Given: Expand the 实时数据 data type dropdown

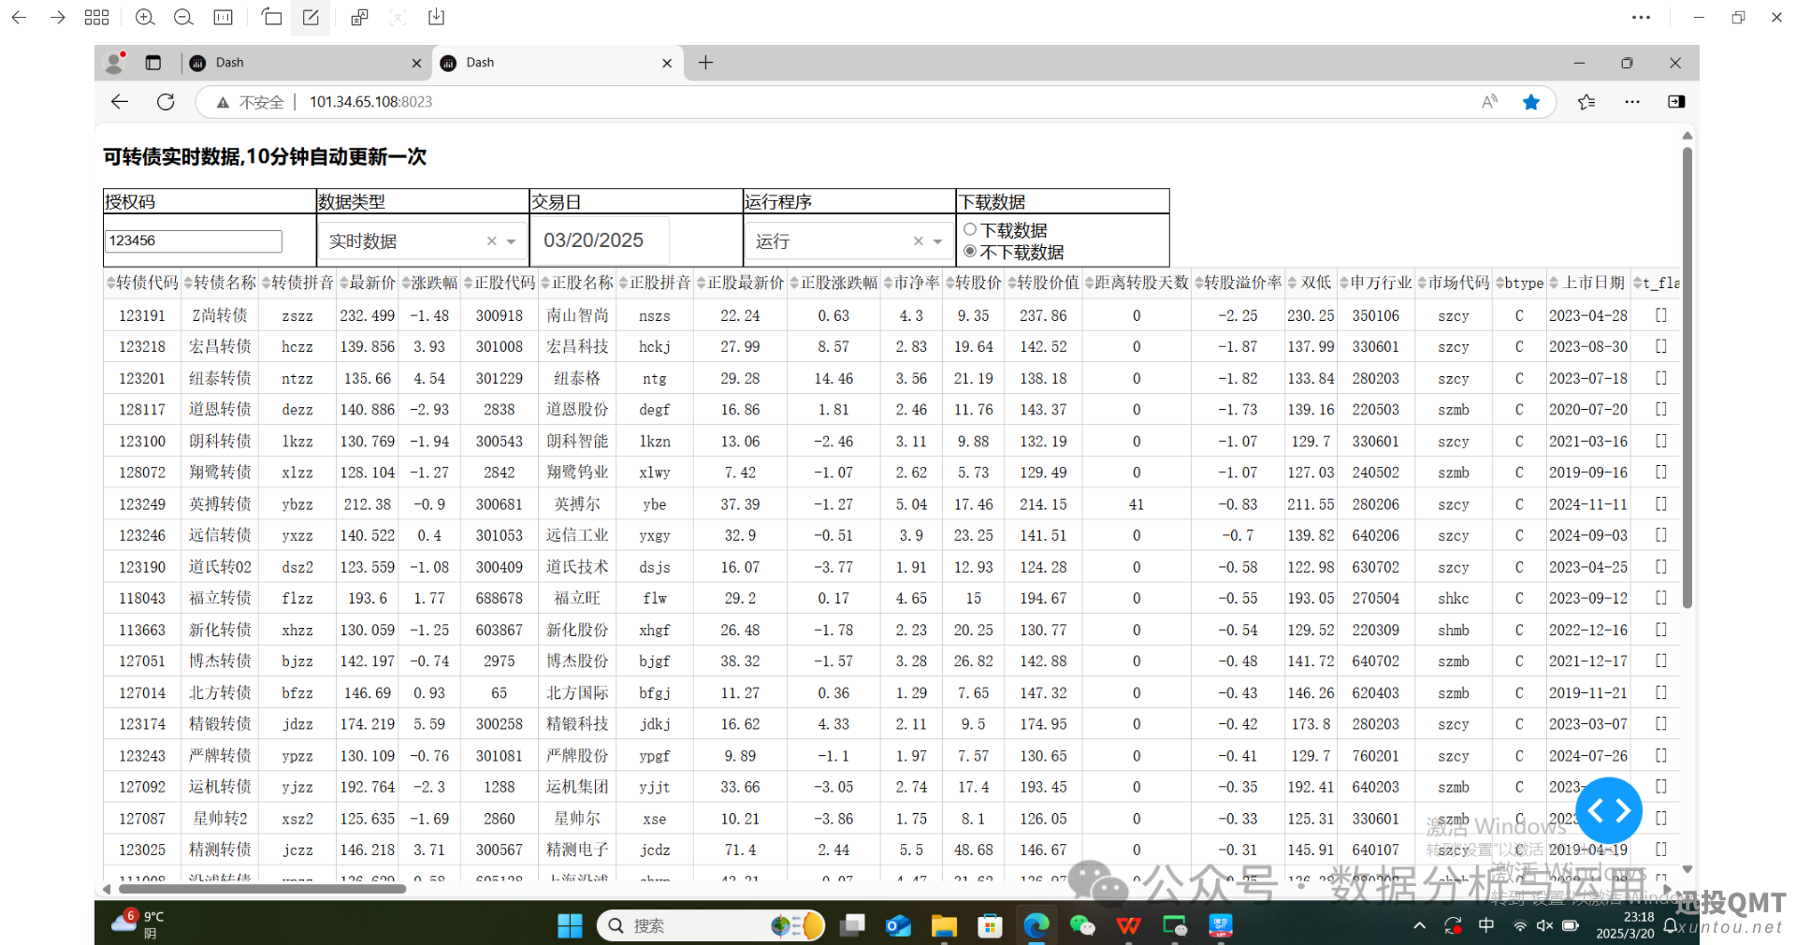Looking at the screenshot, I should 511,241.
